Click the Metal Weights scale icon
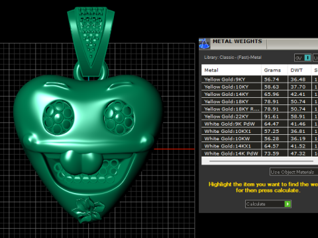Viewport: 318px width, 238px height. pos(204,44)
